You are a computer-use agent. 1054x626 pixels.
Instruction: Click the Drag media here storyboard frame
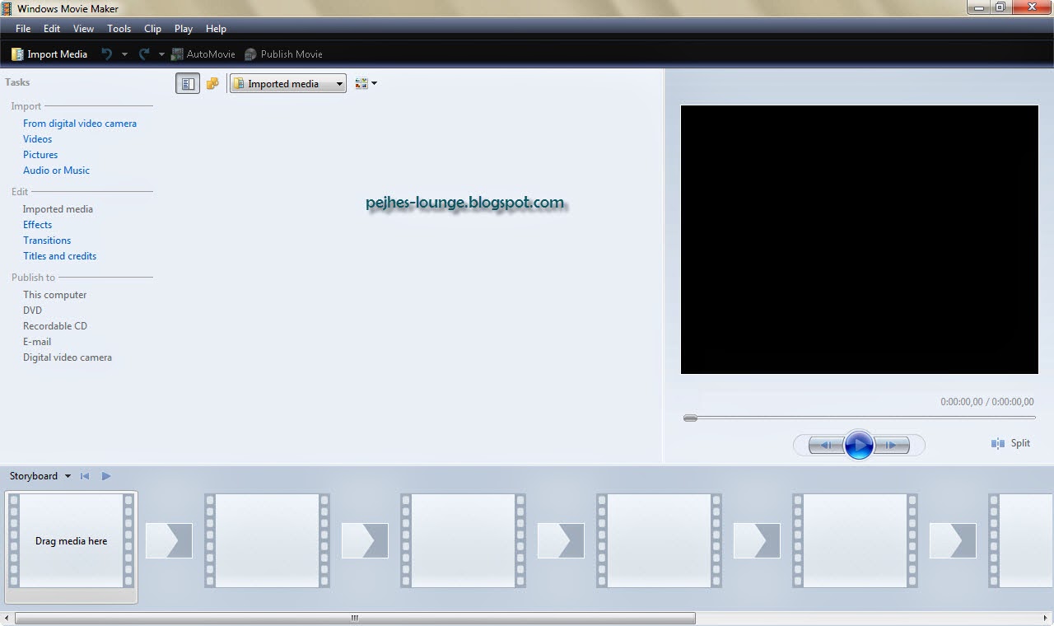coord(71,541)
